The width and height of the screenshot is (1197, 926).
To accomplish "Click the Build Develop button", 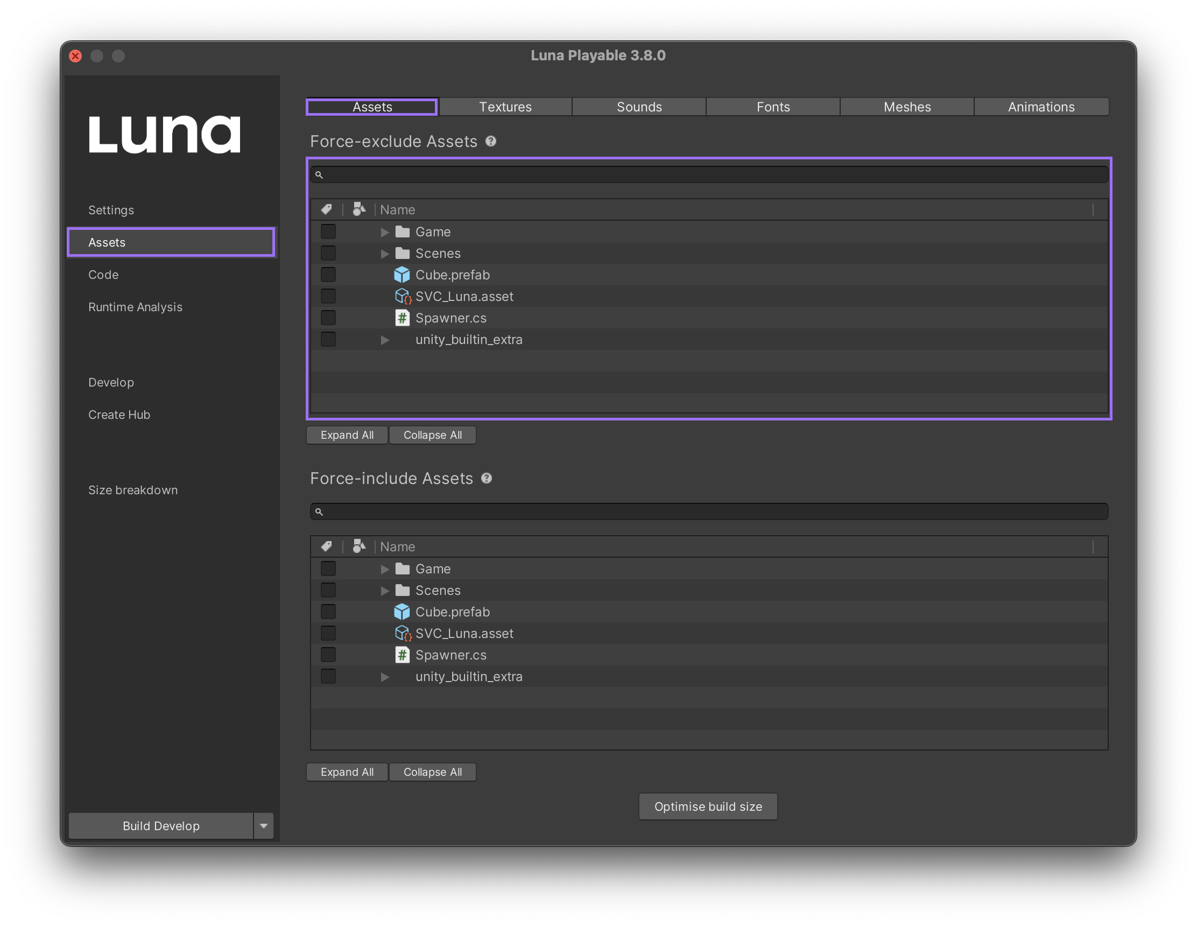I will click(161, 826).
